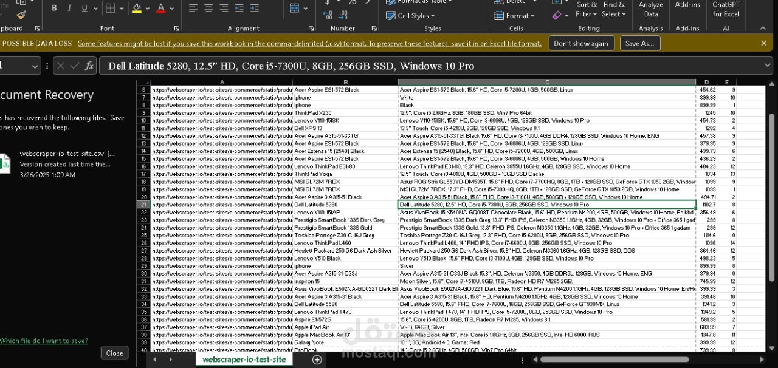Image resolution: width=778 pixels, height=368 pixels.
Task: Align text left in the cell
Action: [x=193, y=9]
